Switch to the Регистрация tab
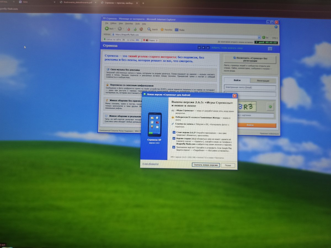 point(263,81)
